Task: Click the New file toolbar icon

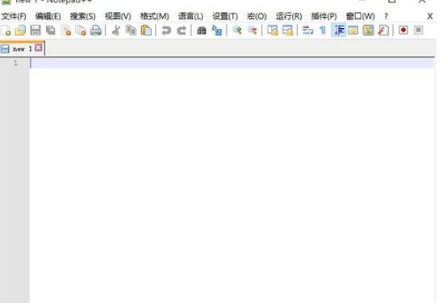Action: (6, 31)
